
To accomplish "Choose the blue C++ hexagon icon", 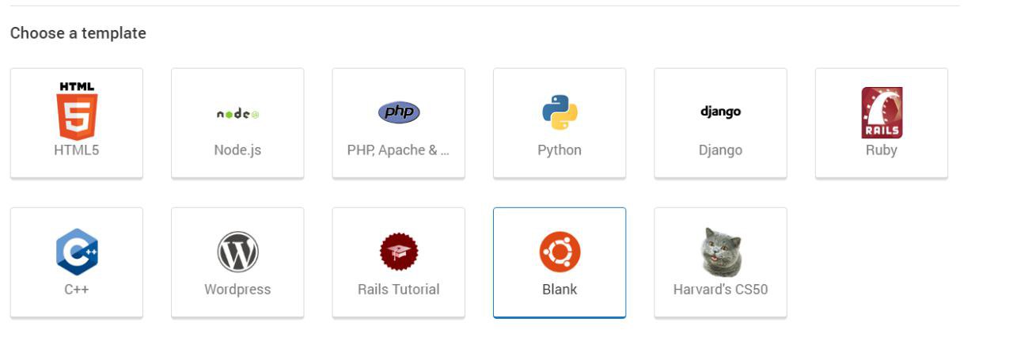I will tap(77, 252).
